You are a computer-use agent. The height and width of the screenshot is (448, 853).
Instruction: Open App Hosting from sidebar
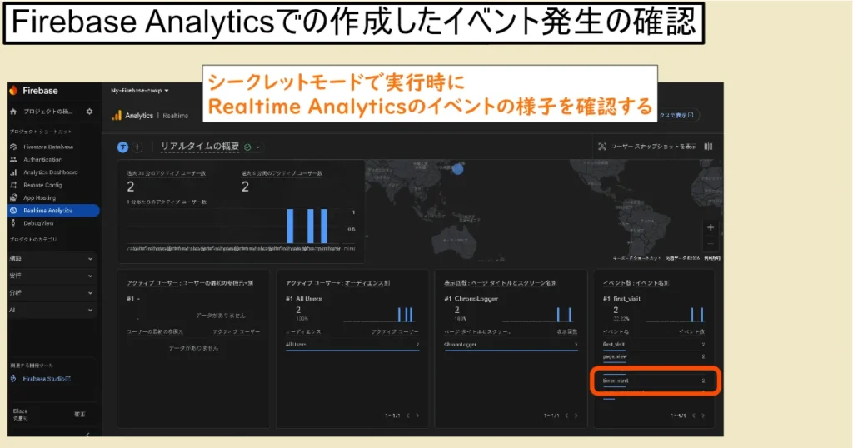coord(40,198)
